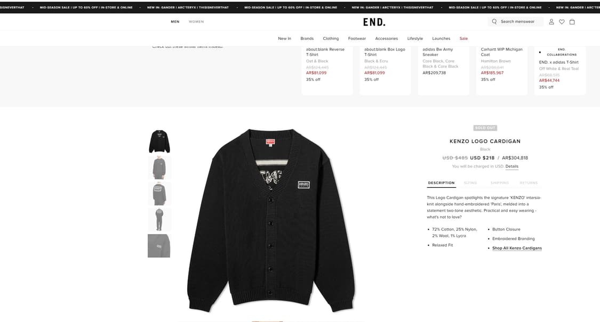Click the END. logo
The height and width of the screenshot is (322, 600).
[374, 22]
